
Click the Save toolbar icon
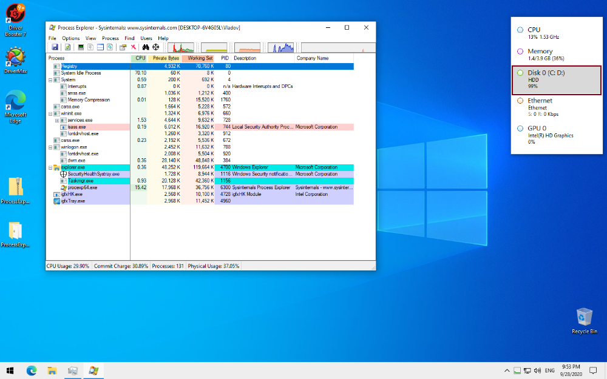tap(55, 47)
